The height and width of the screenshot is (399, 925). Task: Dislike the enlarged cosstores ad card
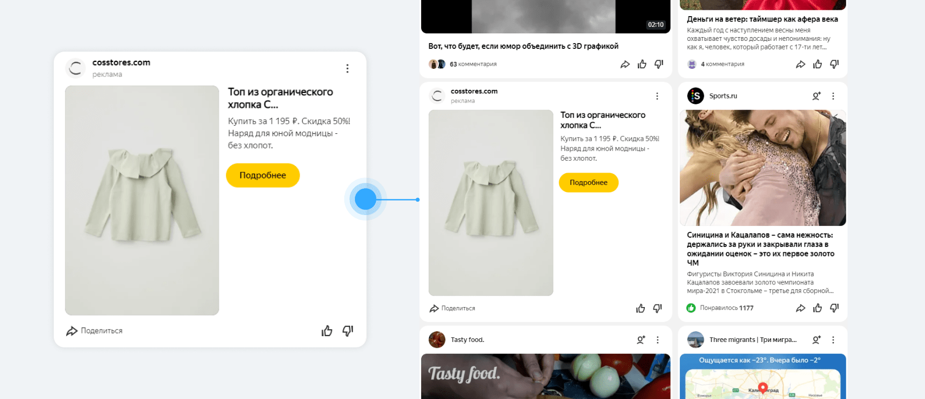tap(348, 331)
